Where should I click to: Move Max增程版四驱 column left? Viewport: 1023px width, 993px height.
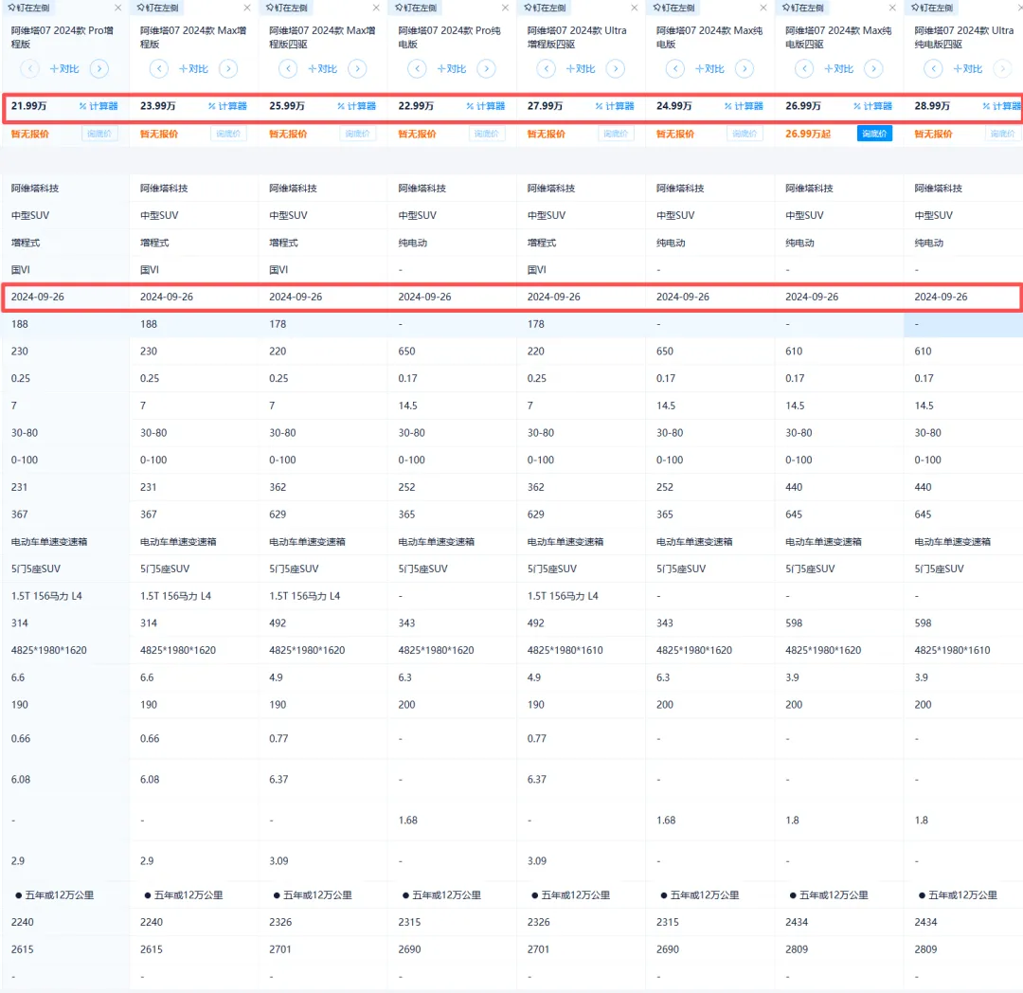288,68
